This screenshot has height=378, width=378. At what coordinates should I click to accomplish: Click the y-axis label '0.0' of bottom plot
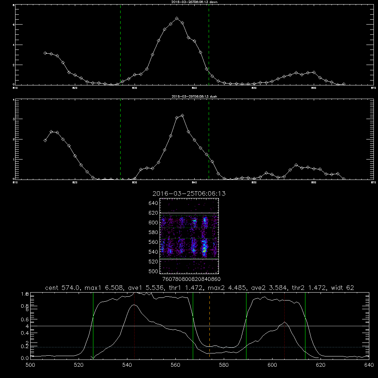[25, 358]
